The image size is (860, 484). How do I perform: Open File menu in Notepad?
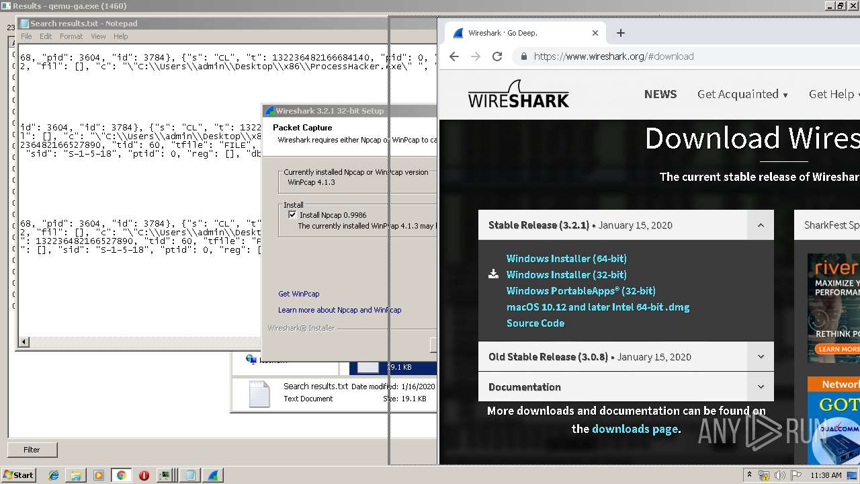26,36
